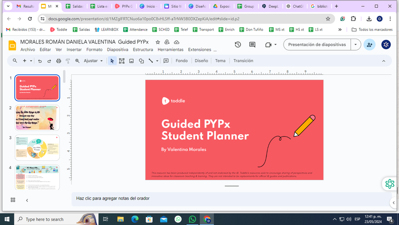Viewport: 399px width, 225px height.
Task: Open the comments history icon
Action: 252,44
